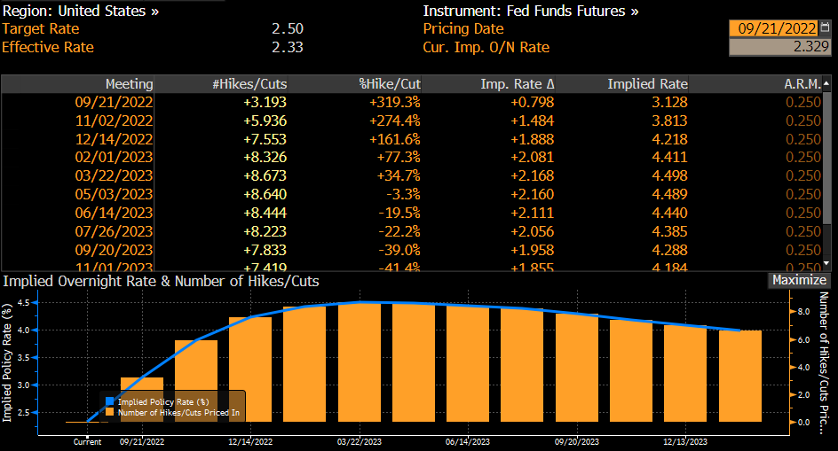Click the +0.798 implied rate change

click(533, 102)
